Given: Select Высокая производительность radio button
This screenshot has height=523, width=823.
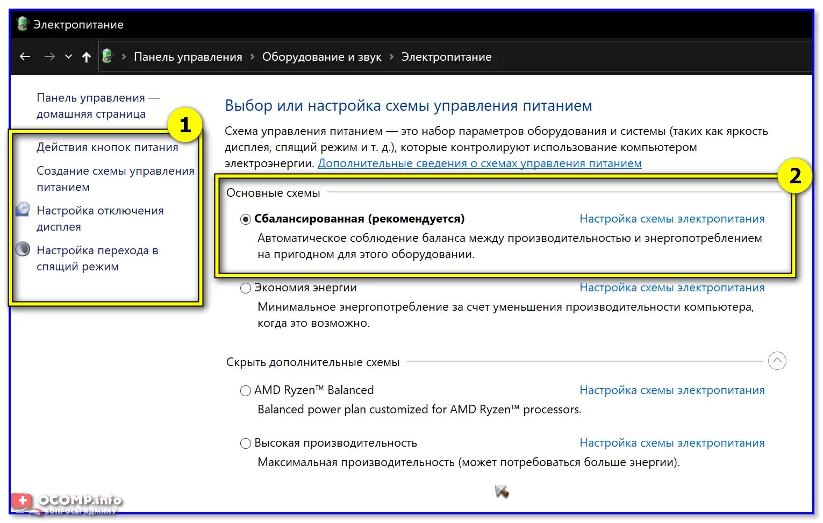Looking at the screenshot, I should (x=246, y=443).
